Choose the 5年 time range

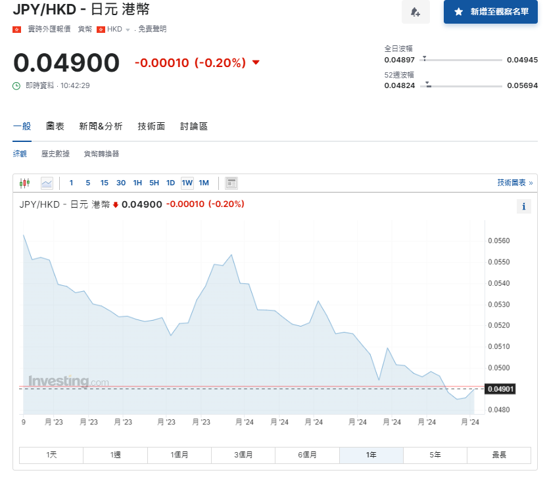pos(435,455)
